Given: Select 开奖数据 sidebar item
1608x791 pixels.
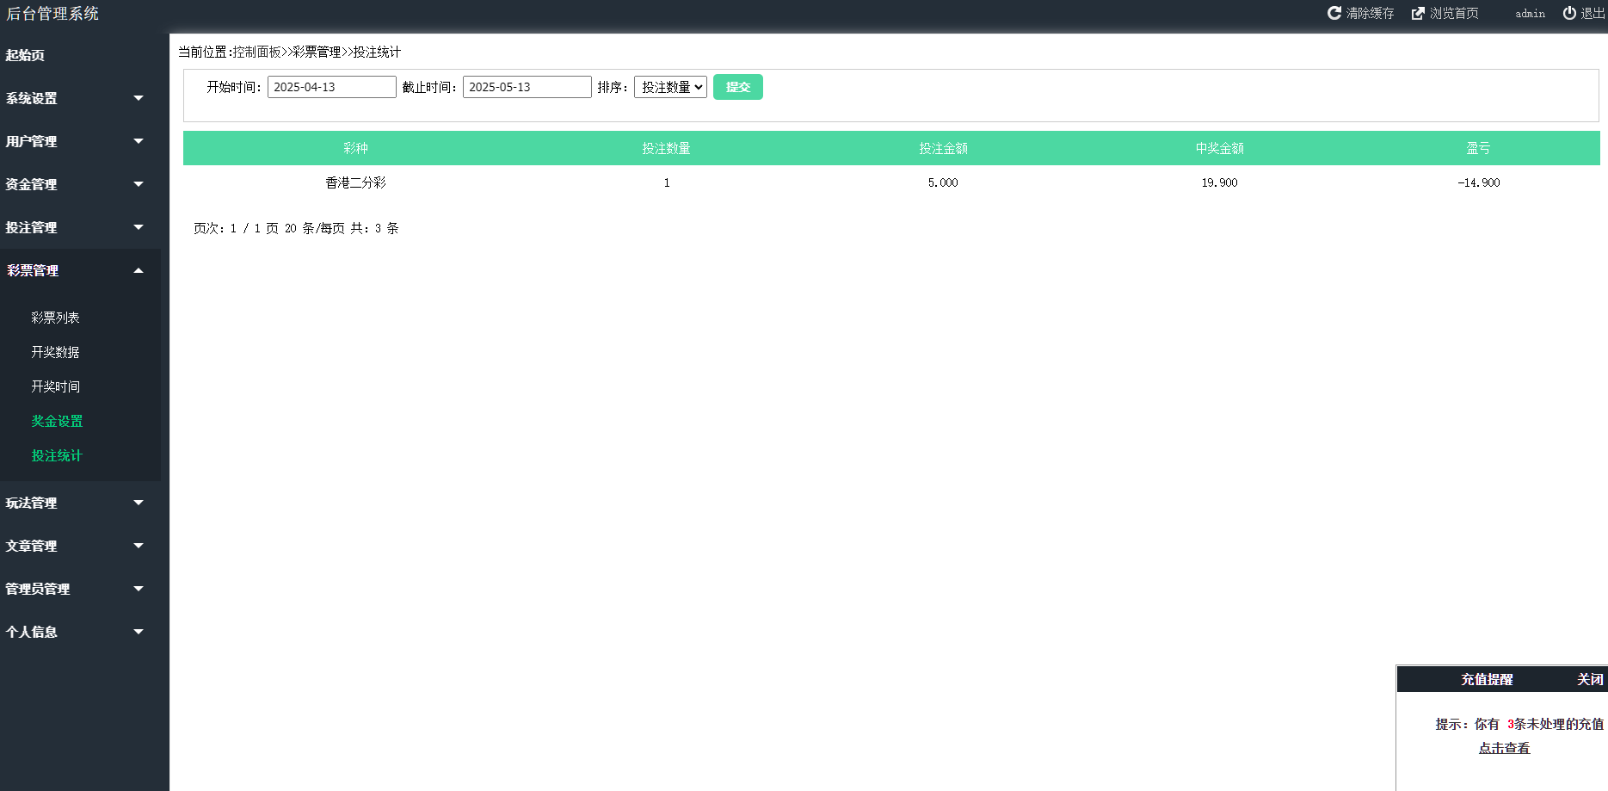Looking at the screenshot, I should coord(55,352).
